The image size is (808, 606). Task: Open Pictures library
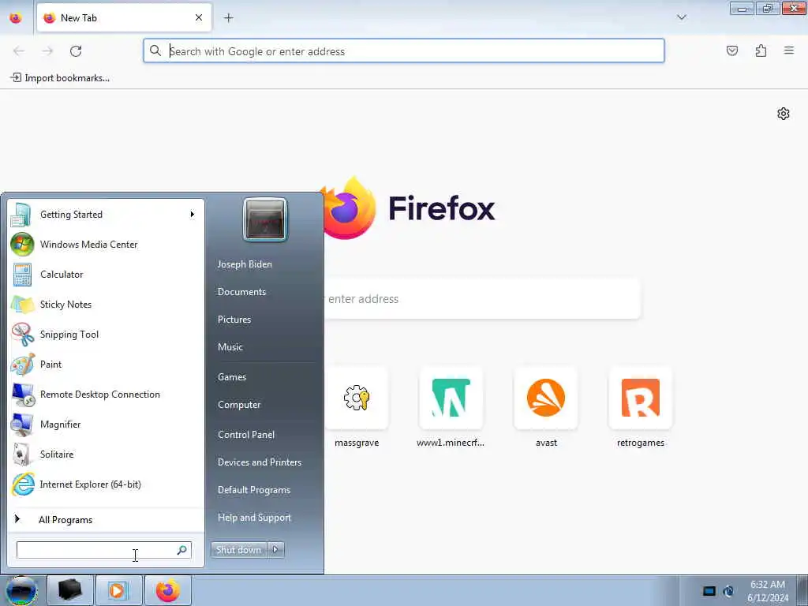point(234,320)
